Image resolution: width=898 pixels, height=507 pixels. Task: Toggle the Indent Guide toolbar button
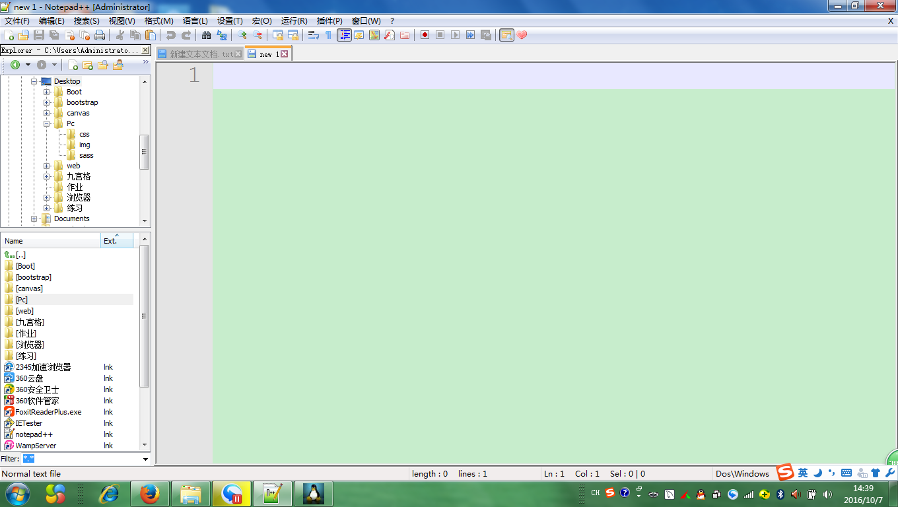pyautogui.click(x=344, y=35)
